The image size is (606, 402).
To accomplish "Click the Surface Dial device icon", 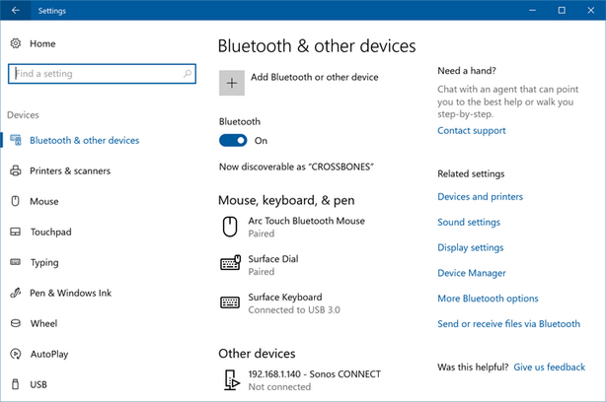I will tap(230, 263).
